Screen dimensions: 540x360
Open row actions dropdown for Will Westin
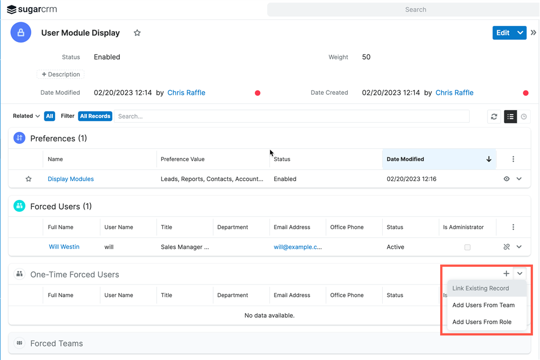coord(519,247)
